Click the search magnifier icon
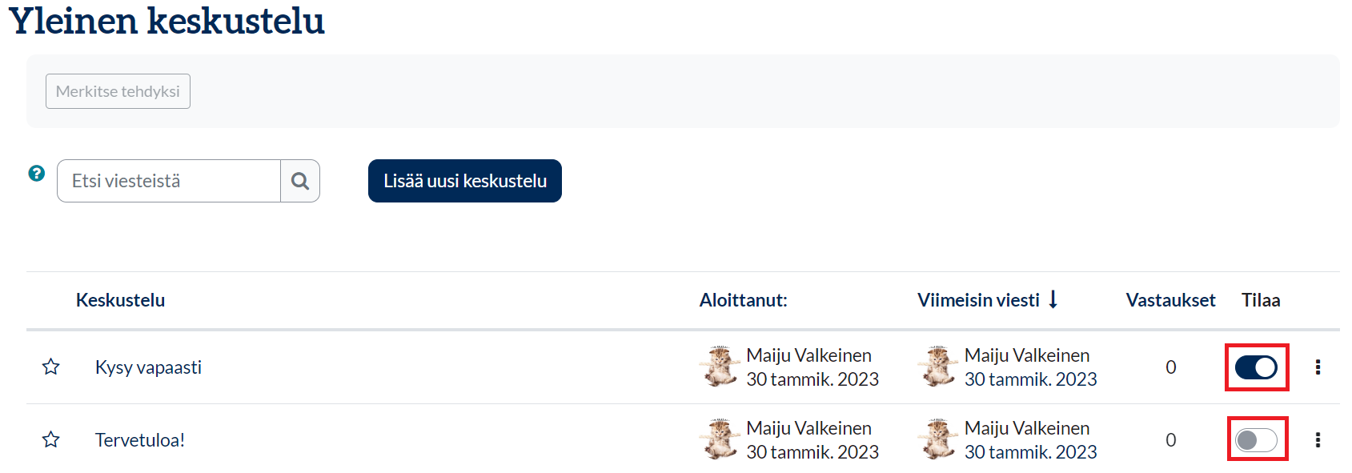 coord(300,181)
